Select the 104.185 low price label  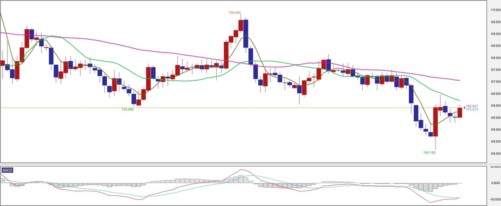click(x=429, y=153)
